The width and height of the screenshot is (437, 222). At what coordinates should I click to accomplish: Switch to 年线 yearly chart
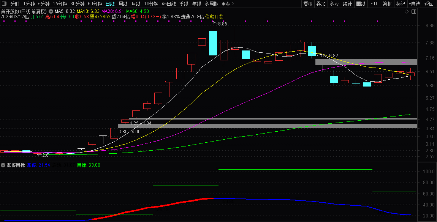tap(196, 4)
